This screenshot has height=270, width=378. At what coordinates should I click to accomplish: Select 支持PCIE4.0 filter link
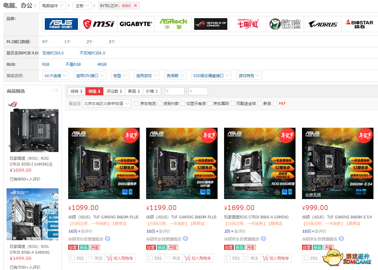(53, 53)
